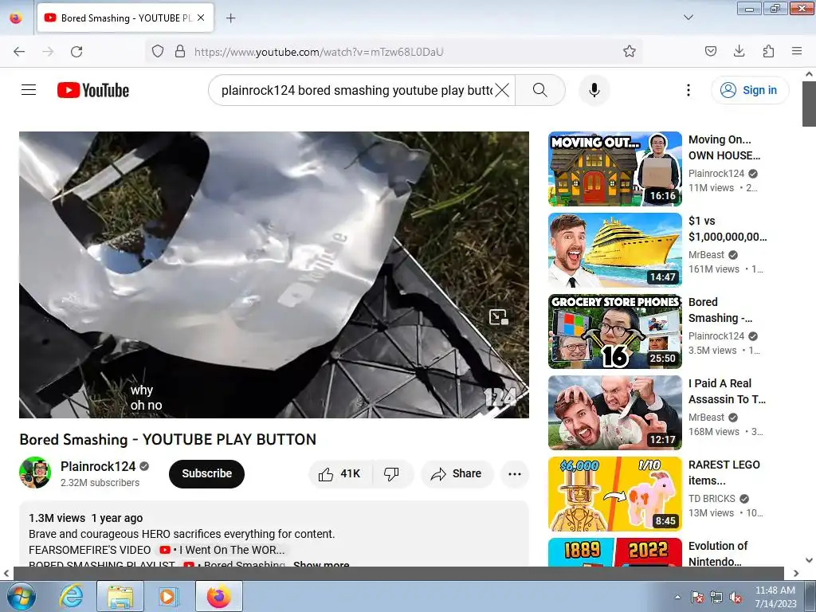Open the Moving Out thumbnail video
The height and width of the screenshot is (612, 816).
614,169
